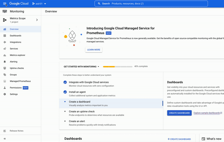Click the + CREATE DASHBOARD link at bottom
The height and width of the screenshot is (142, 224).
[x=179, y=139]
